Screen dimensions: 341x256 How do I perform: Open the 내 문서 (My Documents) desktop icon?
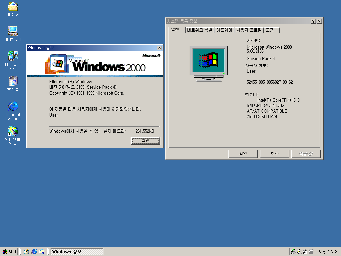pos(13,9)
